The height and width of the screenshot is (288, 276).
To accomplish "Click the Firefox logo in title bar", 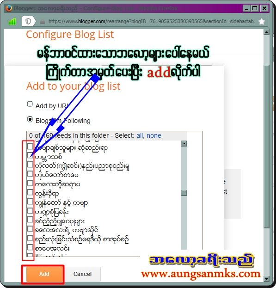I will pyautogui.click(x=8, y=8).
